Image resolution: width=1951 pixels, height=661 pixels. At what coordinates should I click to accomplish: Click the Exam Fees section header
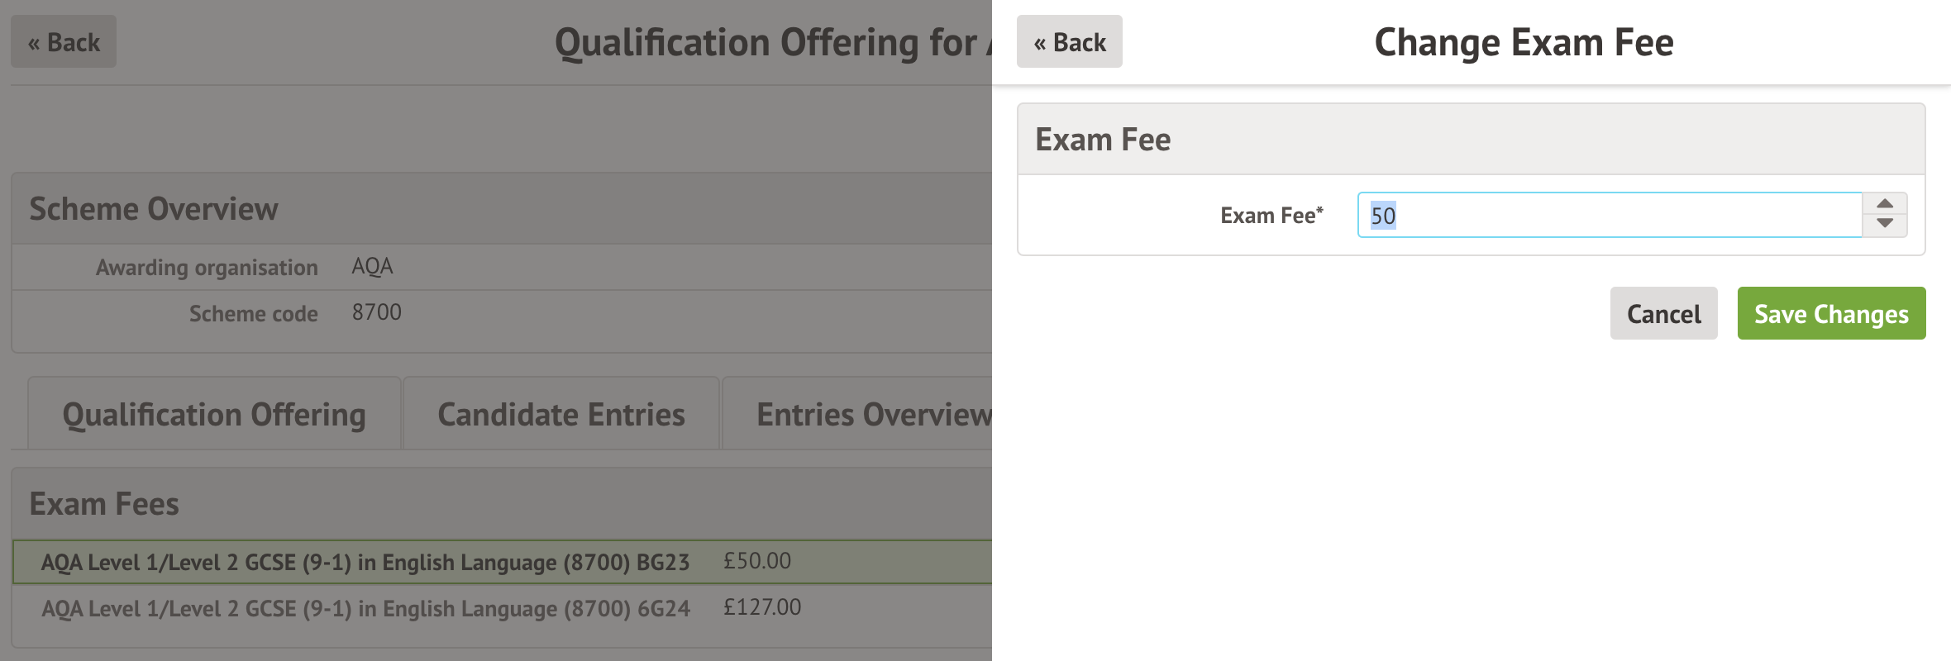pyautogui.click(x=104, y=504)
